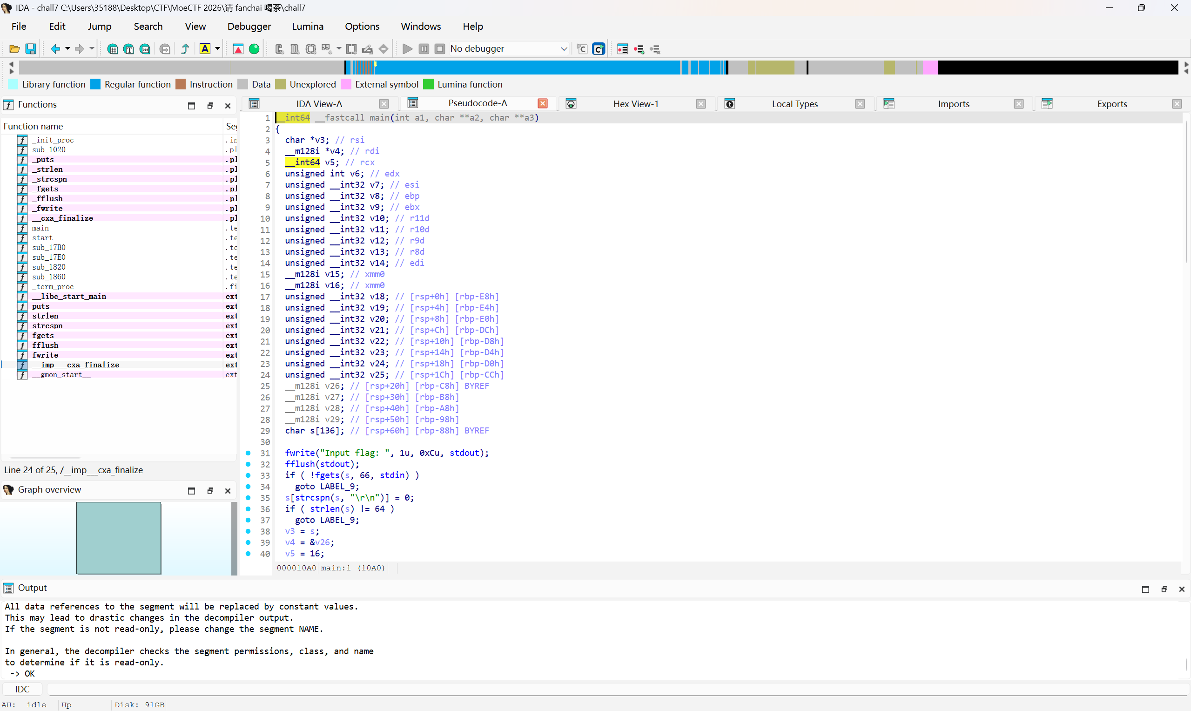Switch to the IDA View-A tab
The image size is (1191, 711).
319,104
